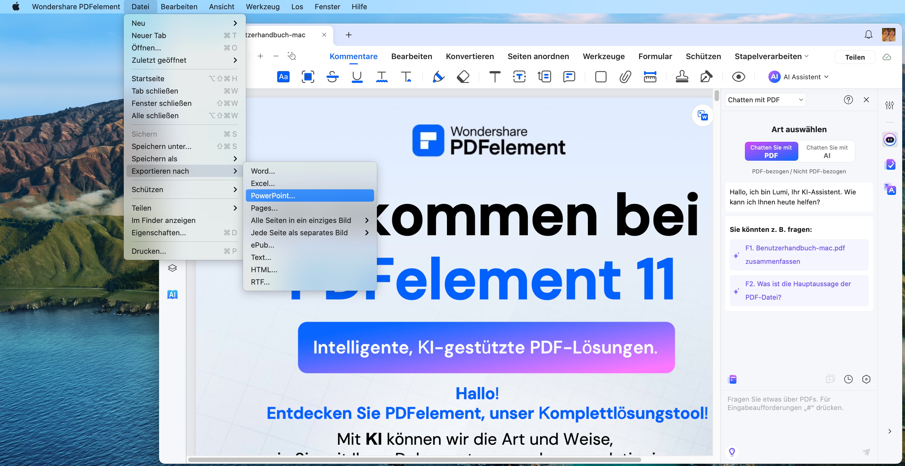Choose HTML... export option
The width and height of the screenshot is (905, 466).
click(310, 270)
